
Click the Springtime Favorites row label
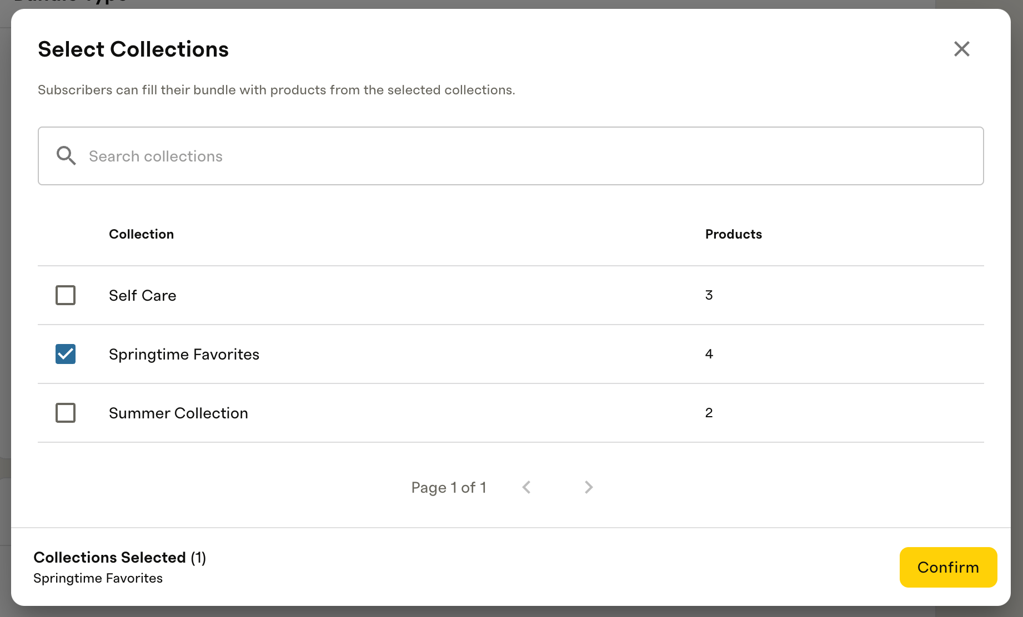tap(184, 354)
